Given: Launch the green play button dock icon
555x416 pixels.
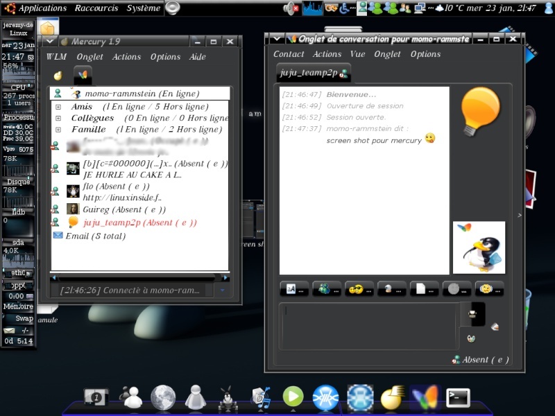Looking at the screenshot, I should tap(293, 397).
